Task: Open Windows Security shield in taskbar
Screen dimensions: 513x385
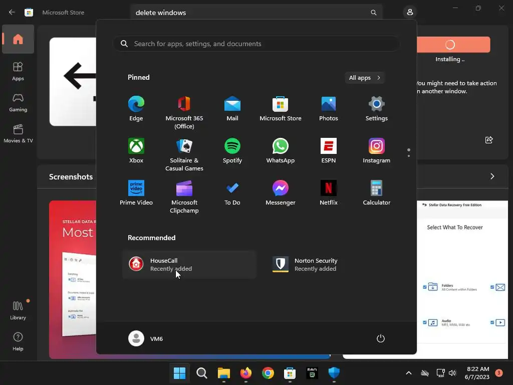Action: coord(334,373)
